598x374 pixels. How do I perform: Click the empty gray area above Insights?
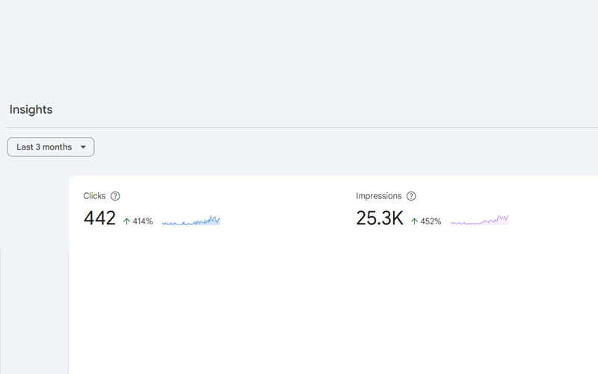click(299, 46)
